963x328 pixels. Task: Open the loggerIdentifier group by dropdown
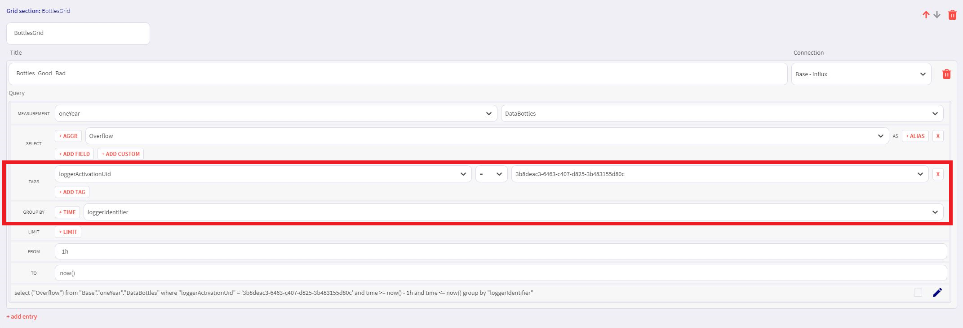point(513,212)
